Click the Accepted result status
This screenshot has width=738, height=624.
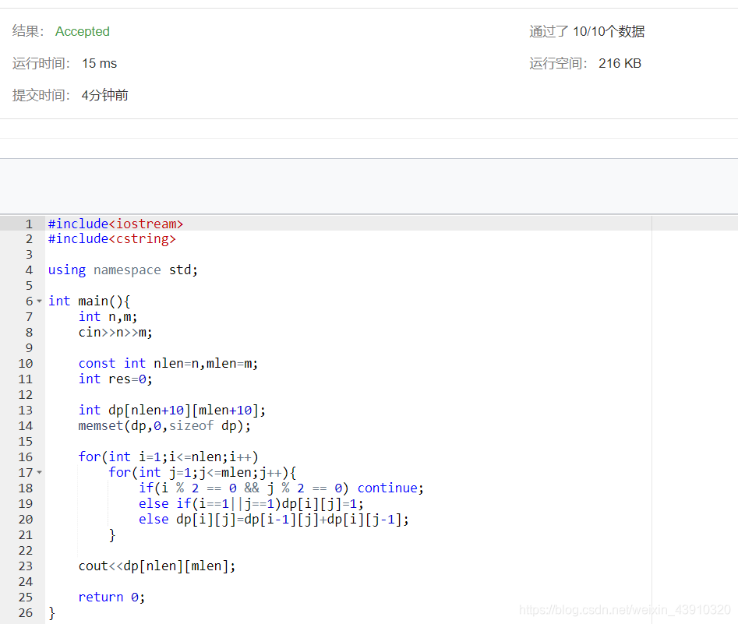pos(83,31)
